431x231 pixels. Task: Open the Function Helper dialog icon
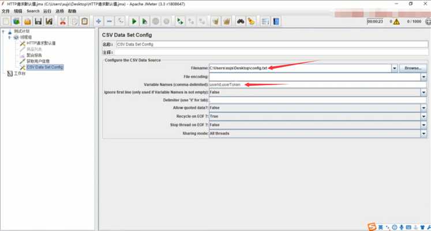(x=265, y=21)
